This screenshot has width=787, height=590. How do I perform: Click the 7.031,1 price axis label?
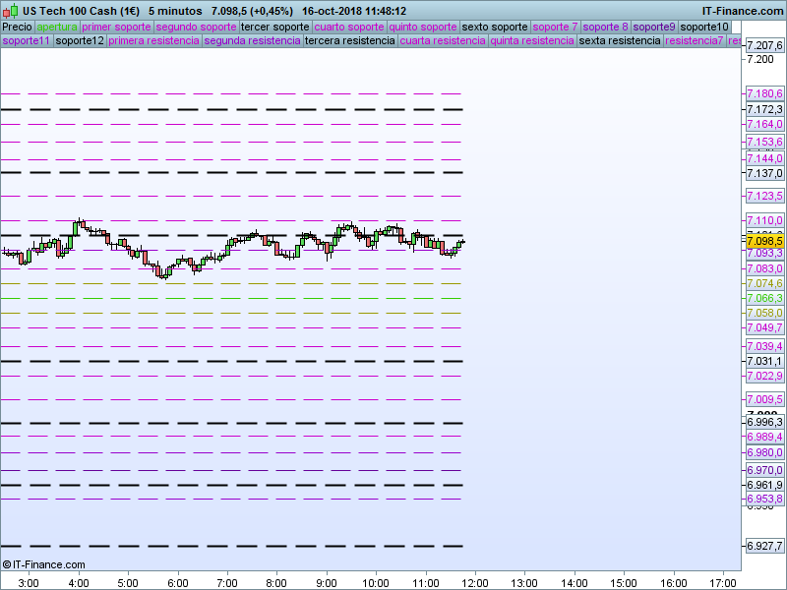[x=765, y=361]
